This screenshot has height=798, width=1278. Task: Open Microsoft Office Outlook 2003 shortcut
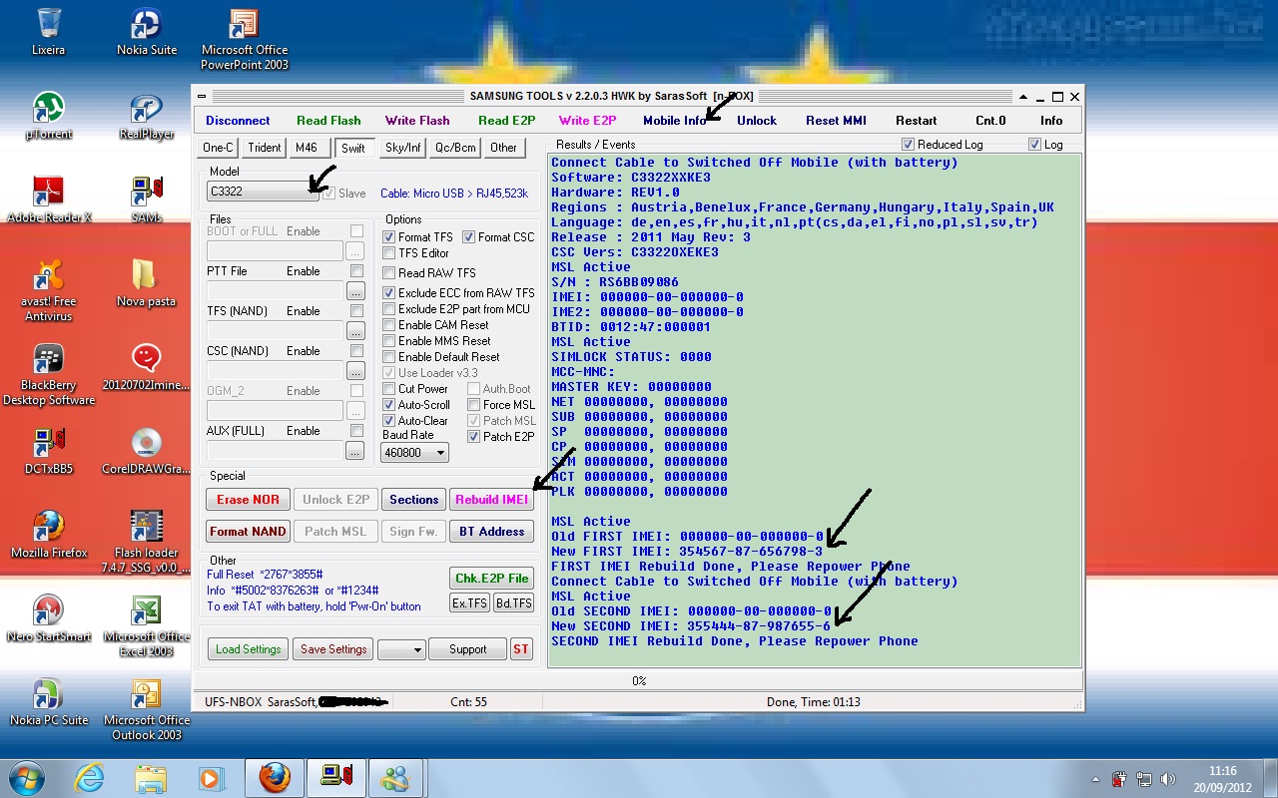pyautogui.click(x=147, y=709)
